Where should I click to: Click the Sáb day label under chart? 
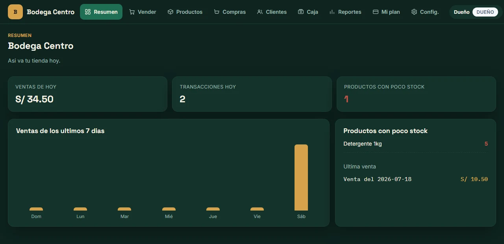click(301, 216)
